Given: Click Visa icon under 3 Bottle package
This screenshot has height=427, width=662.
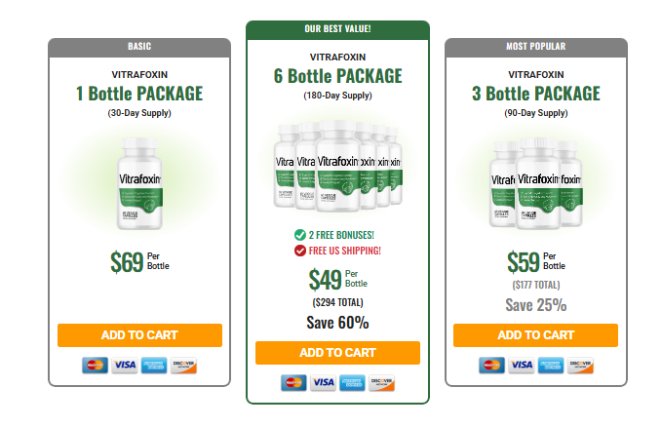Looking at the screenshot, I should click(x=522, y=366).
